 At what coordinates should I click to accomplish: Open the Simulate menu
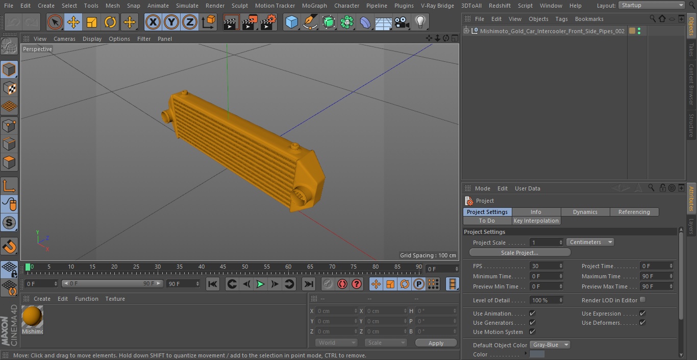pos(187,6)
